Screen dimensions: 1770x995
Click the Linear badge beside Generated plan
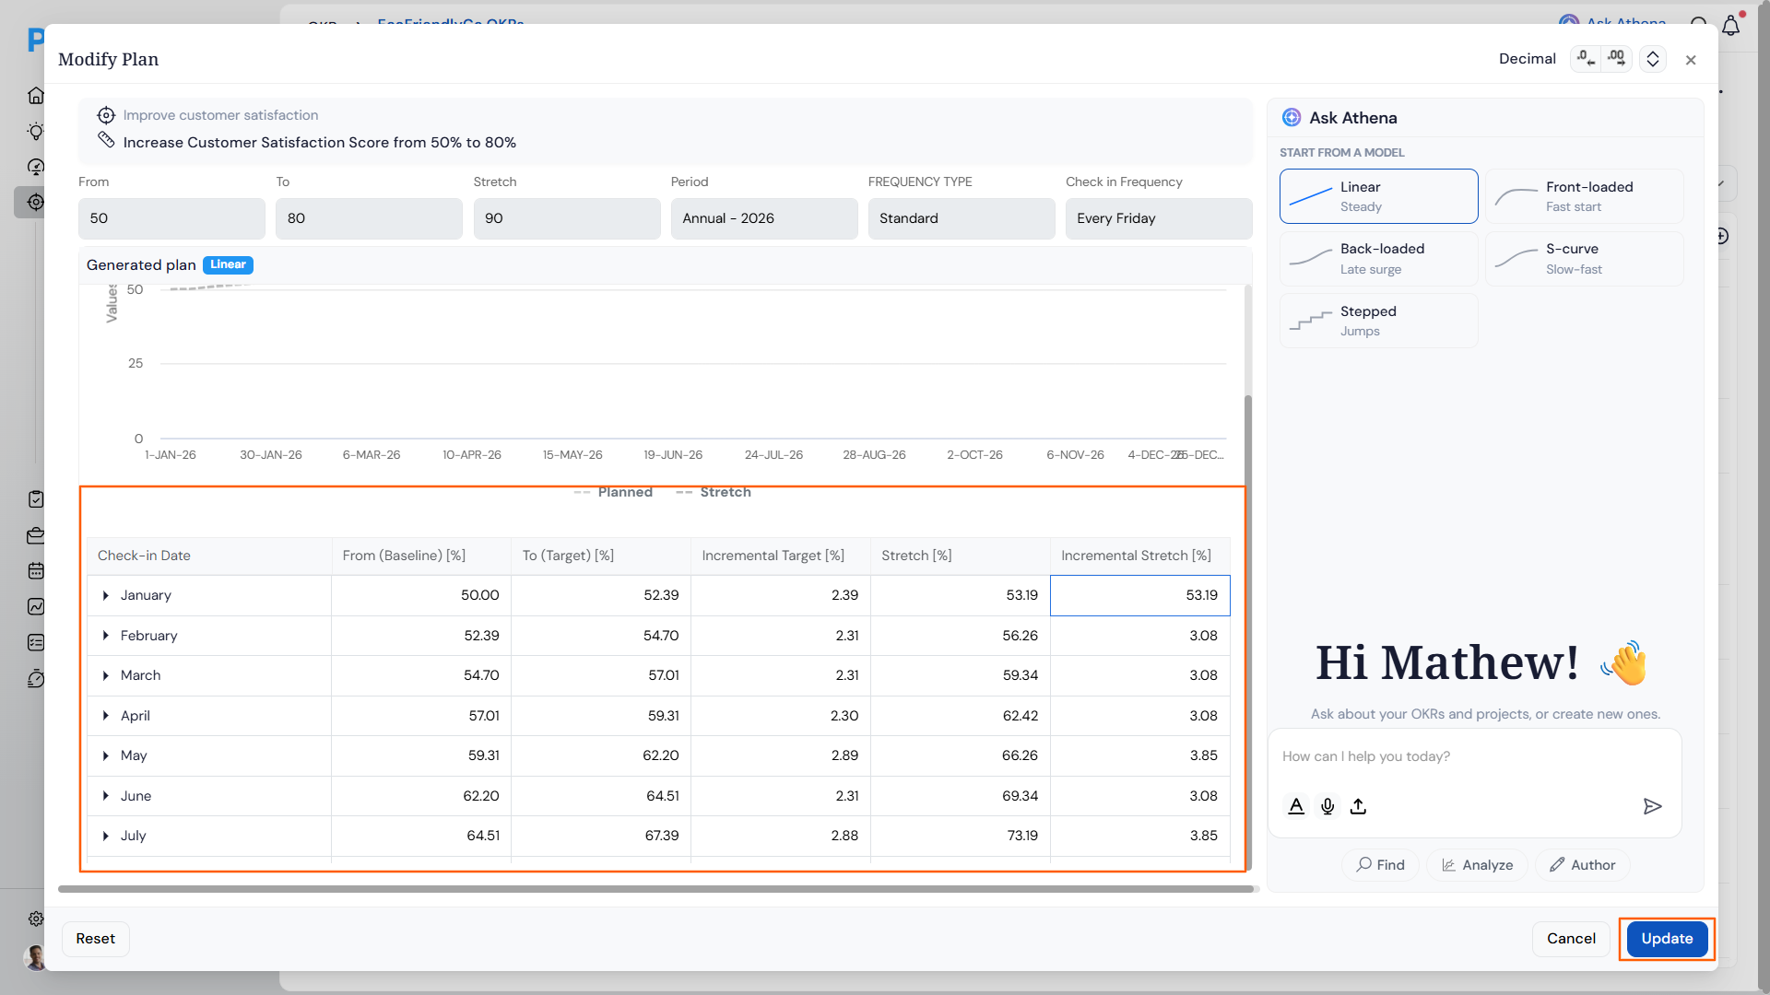(x=228, y=265)
